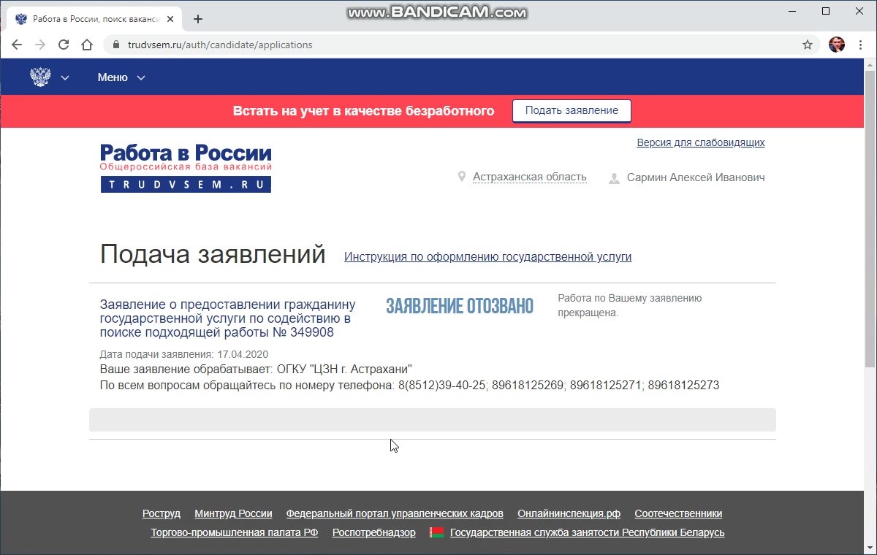The height and width of the screenshot is (555, 877).
Task: Go back to the previous page
Action: coord(17,45)
